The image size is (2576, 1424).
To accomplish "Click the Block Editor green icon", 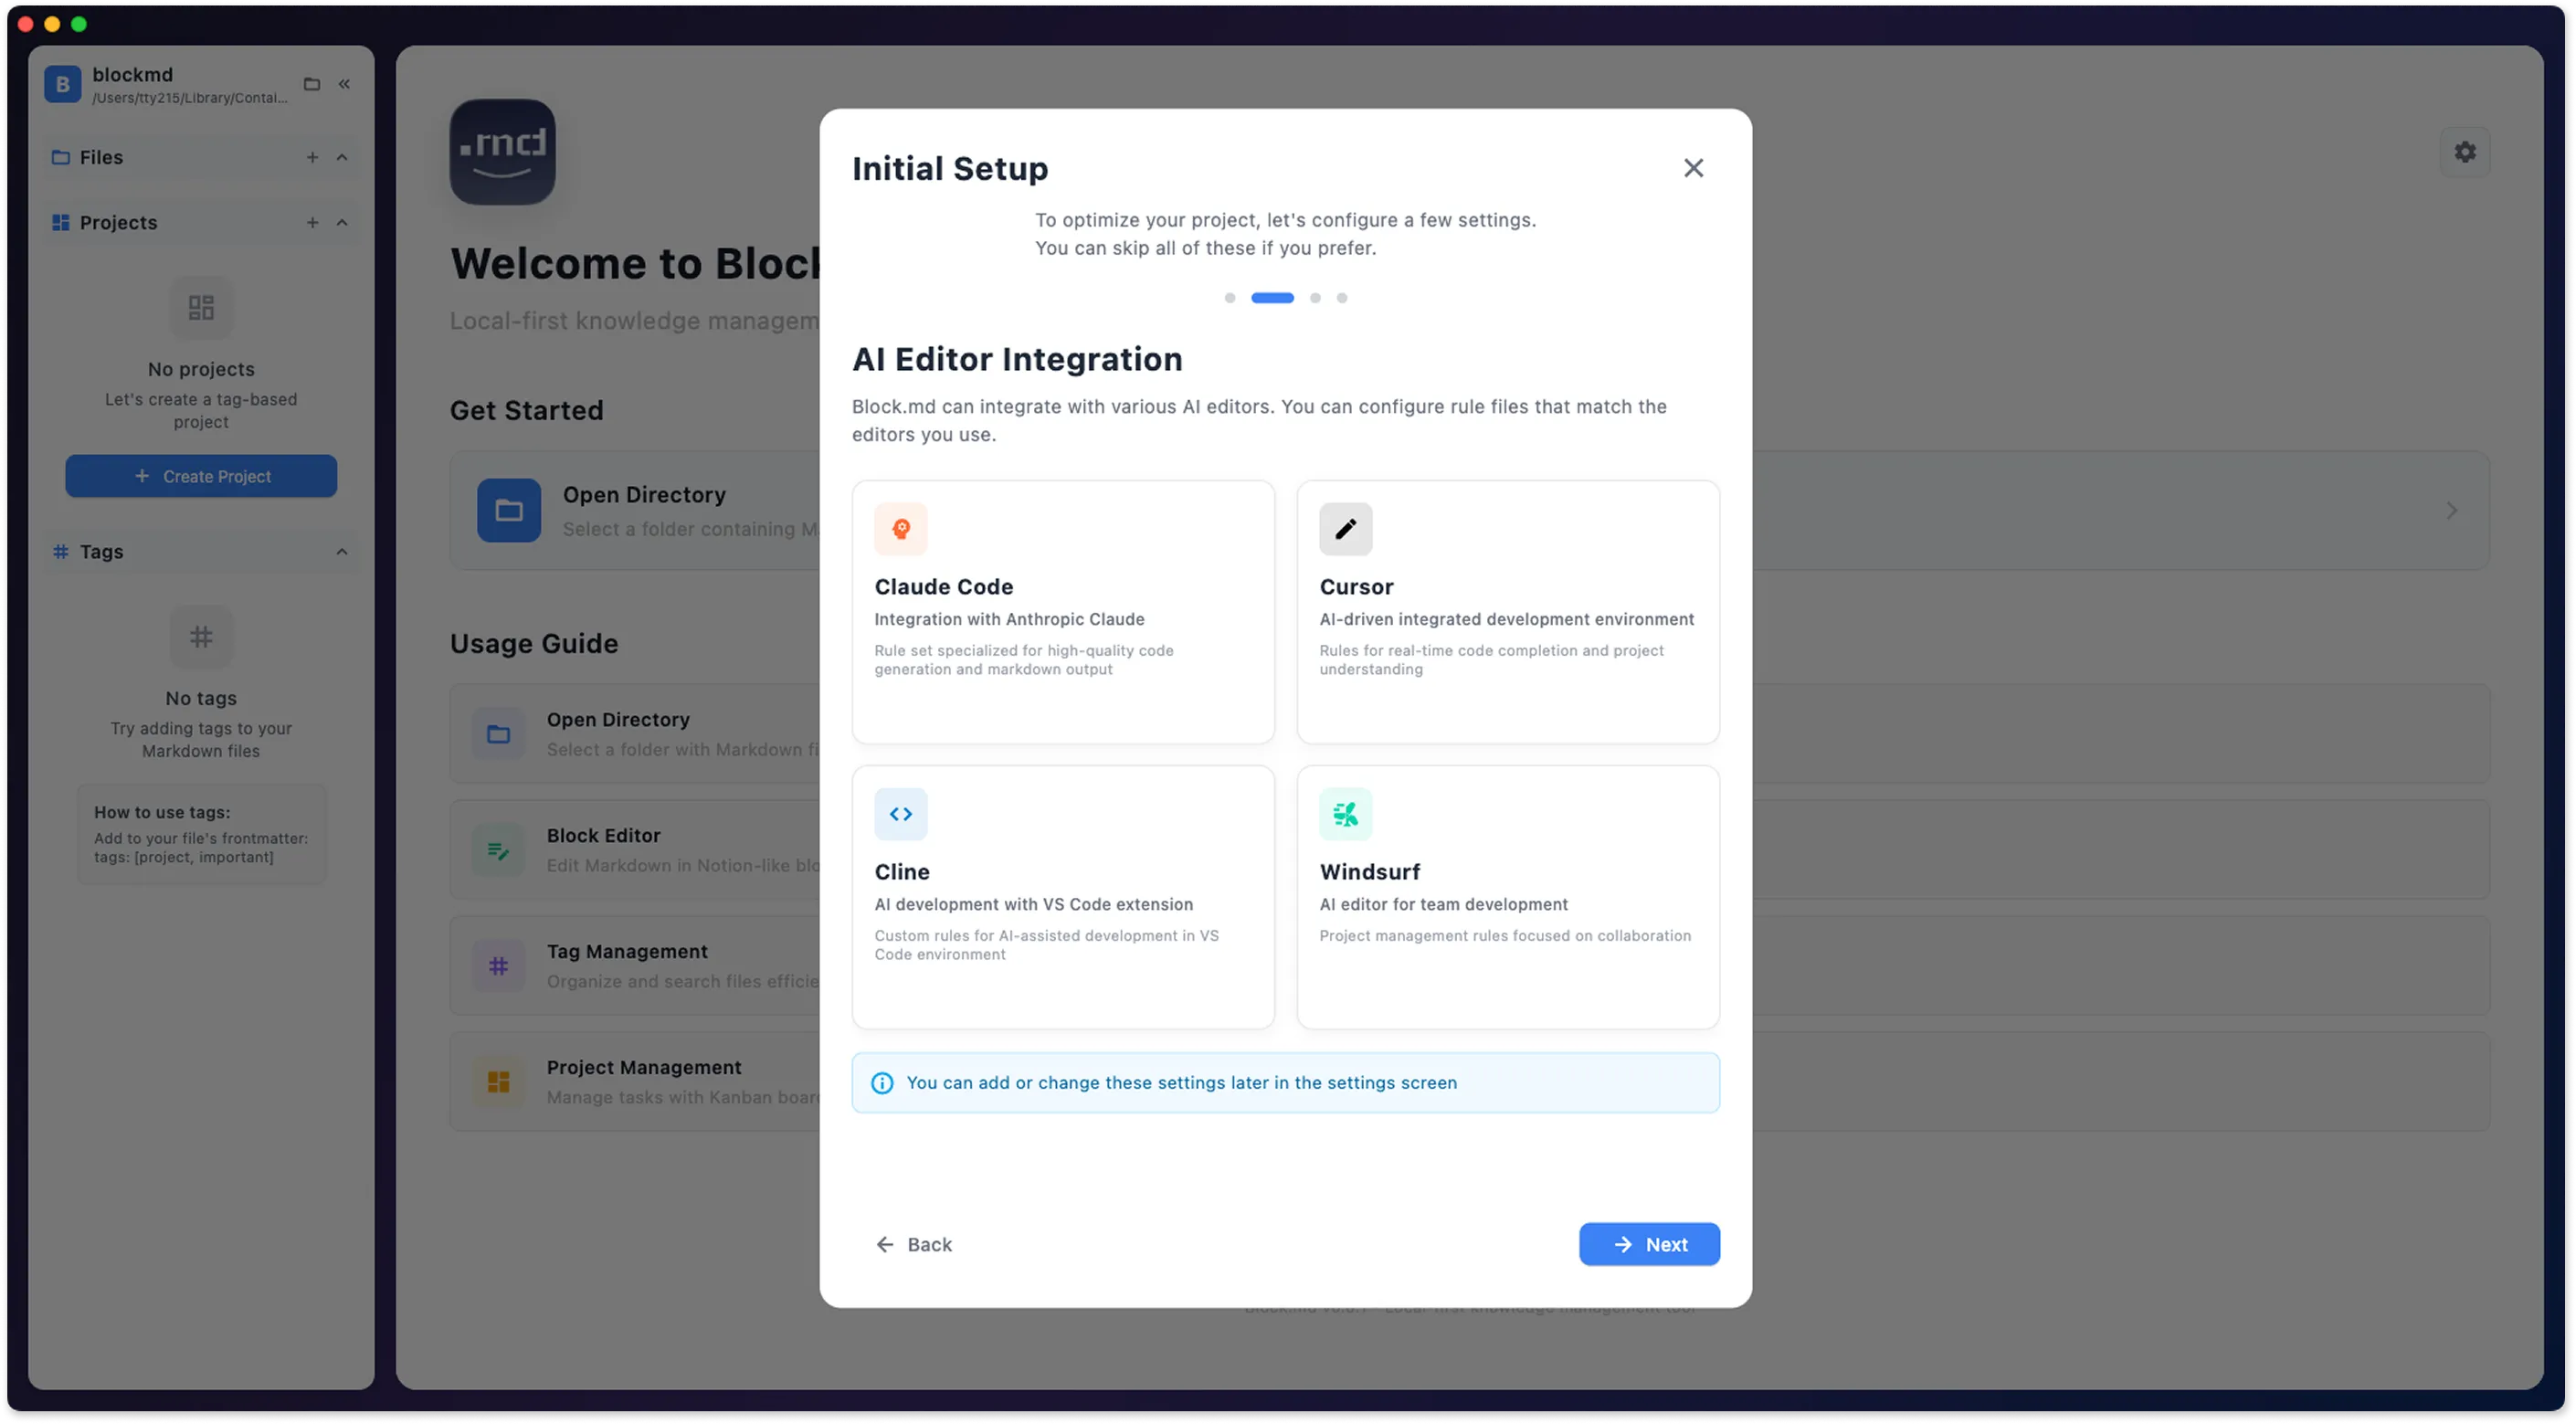I will pyautogui.click(x=498, y=850).
